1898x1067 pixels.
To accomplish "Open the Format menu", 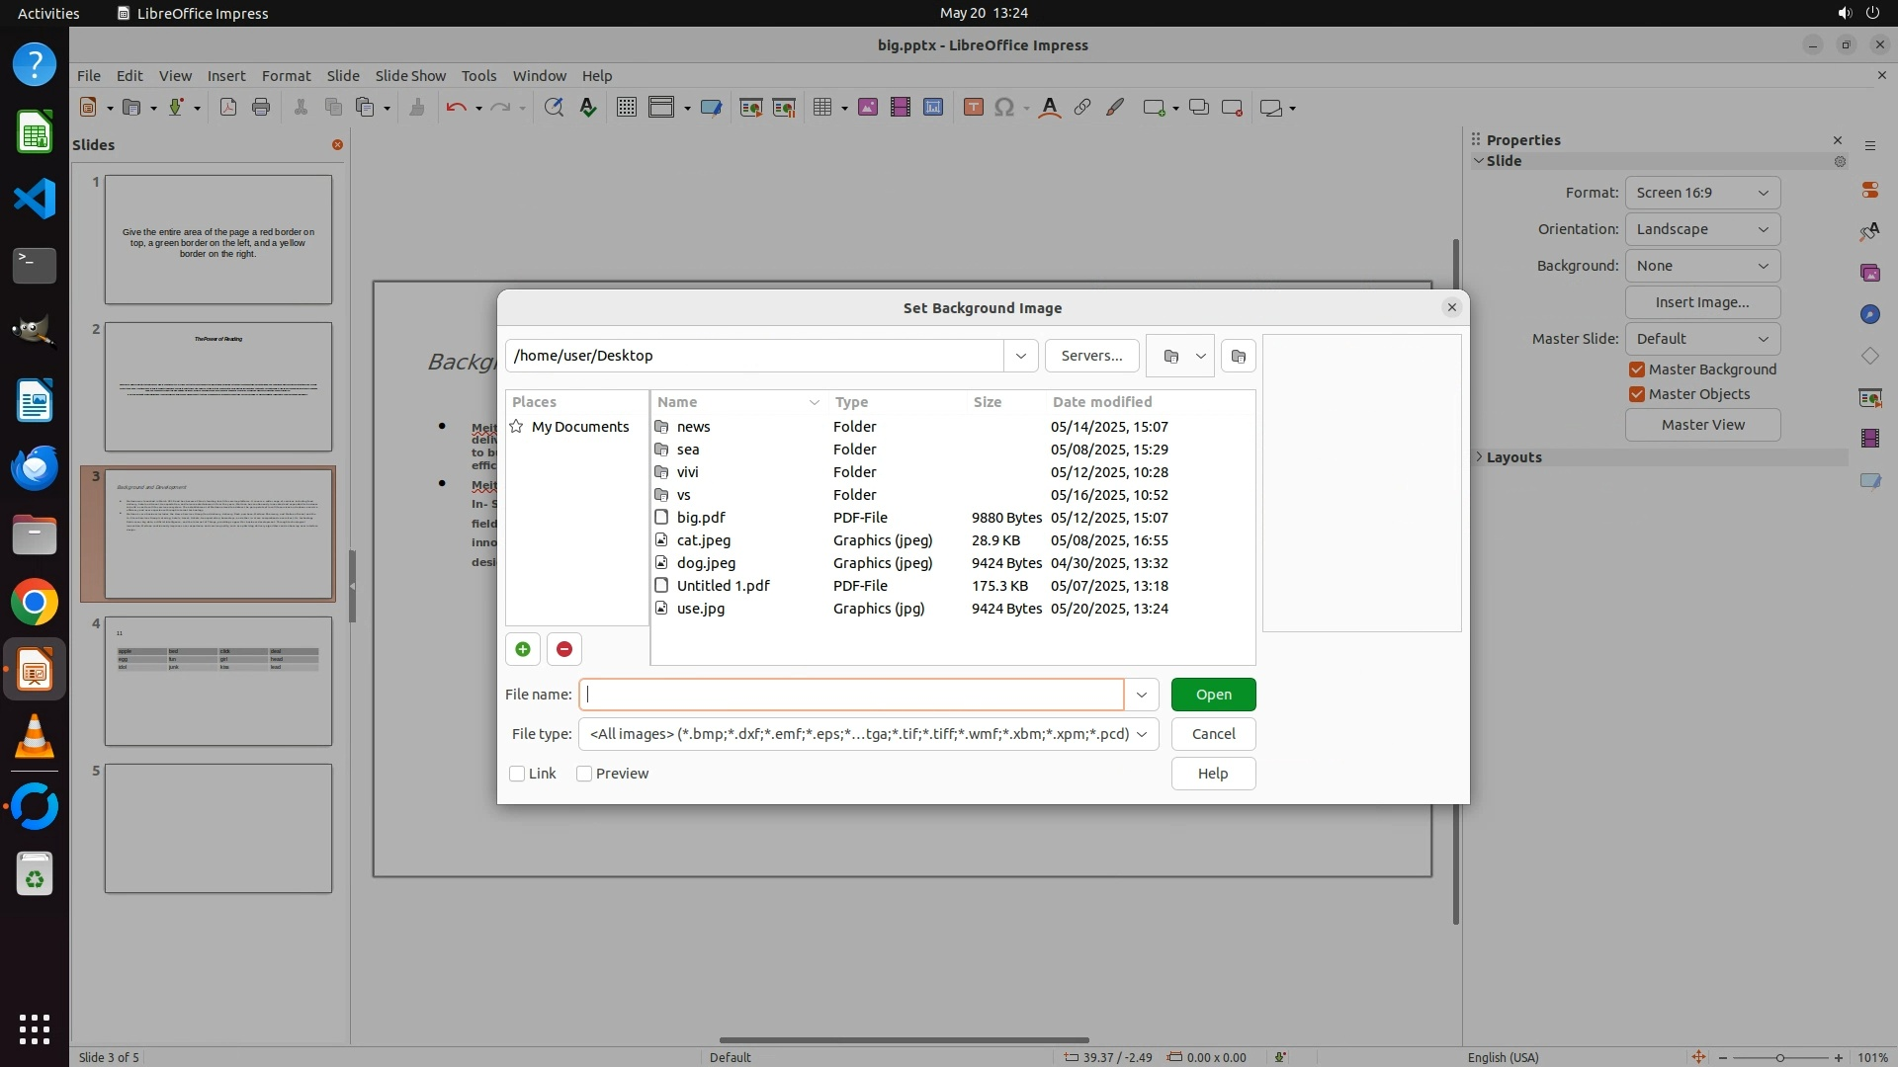I will (x=286, y=75).
